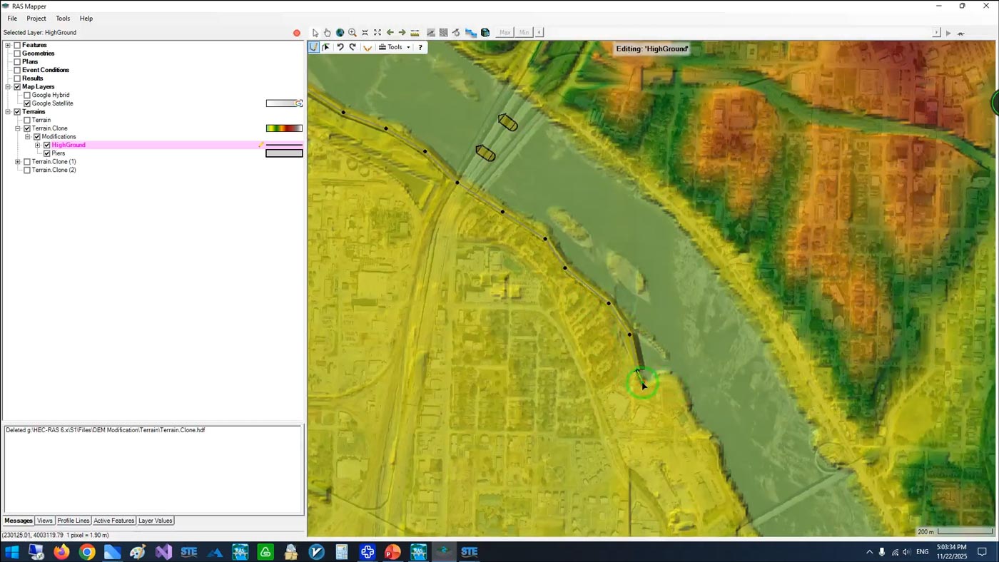Open Chrome from the Windows taskbar
The height and width of the screenshot is (562, 999).
coord(87,552)
